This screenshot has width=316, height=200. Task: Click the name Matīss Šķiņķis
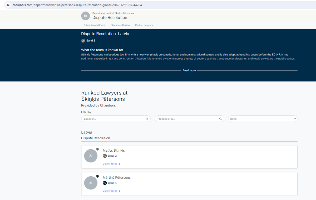pyautogui.click(x=114, y=151)
